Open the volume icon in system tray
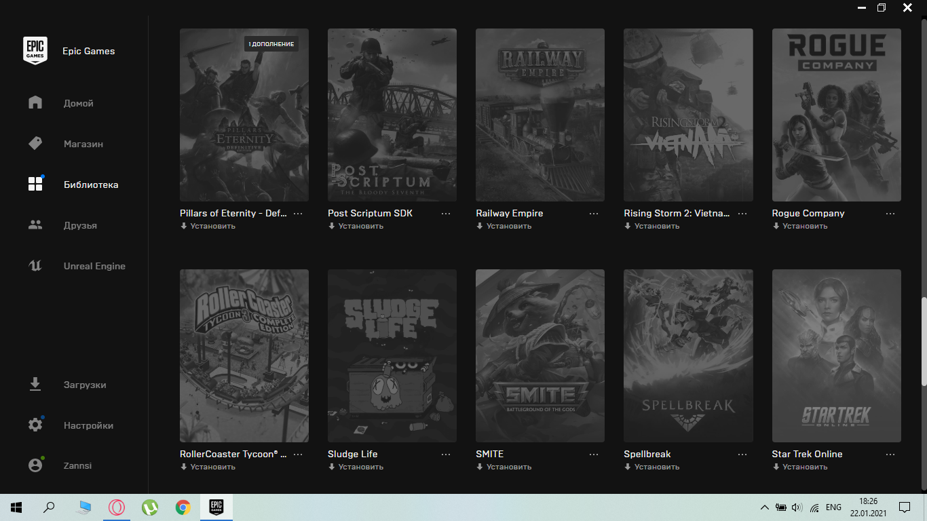This screenshot has width=927, height=521. (x=797, y=507)
